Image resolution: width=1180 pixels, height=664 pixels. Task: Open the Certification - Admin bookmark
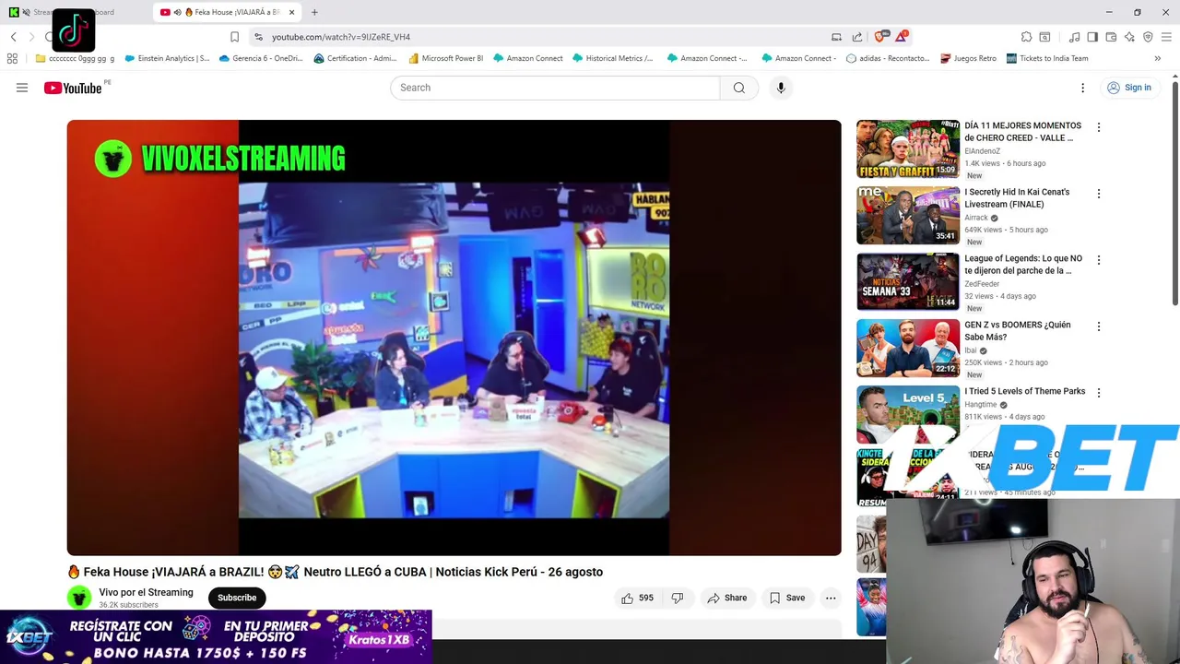(355, 58)
